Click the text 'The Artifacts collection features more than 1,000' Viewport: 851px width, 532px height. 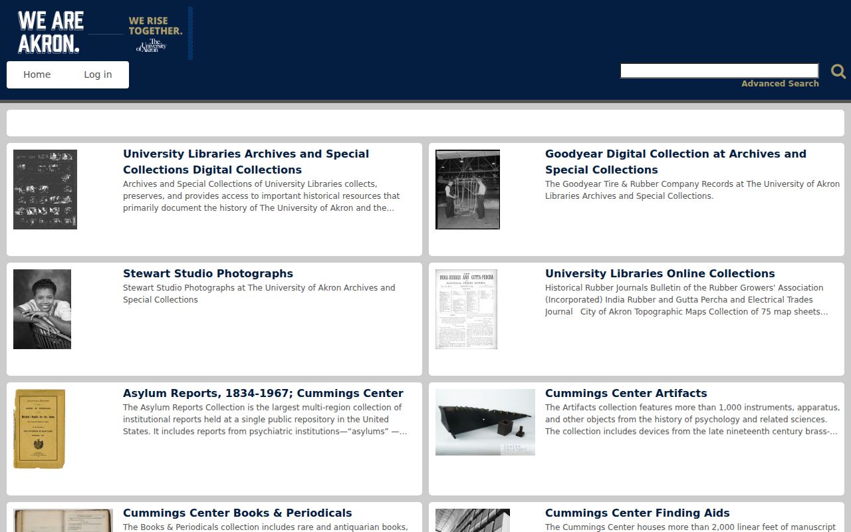tap(692, 420)
